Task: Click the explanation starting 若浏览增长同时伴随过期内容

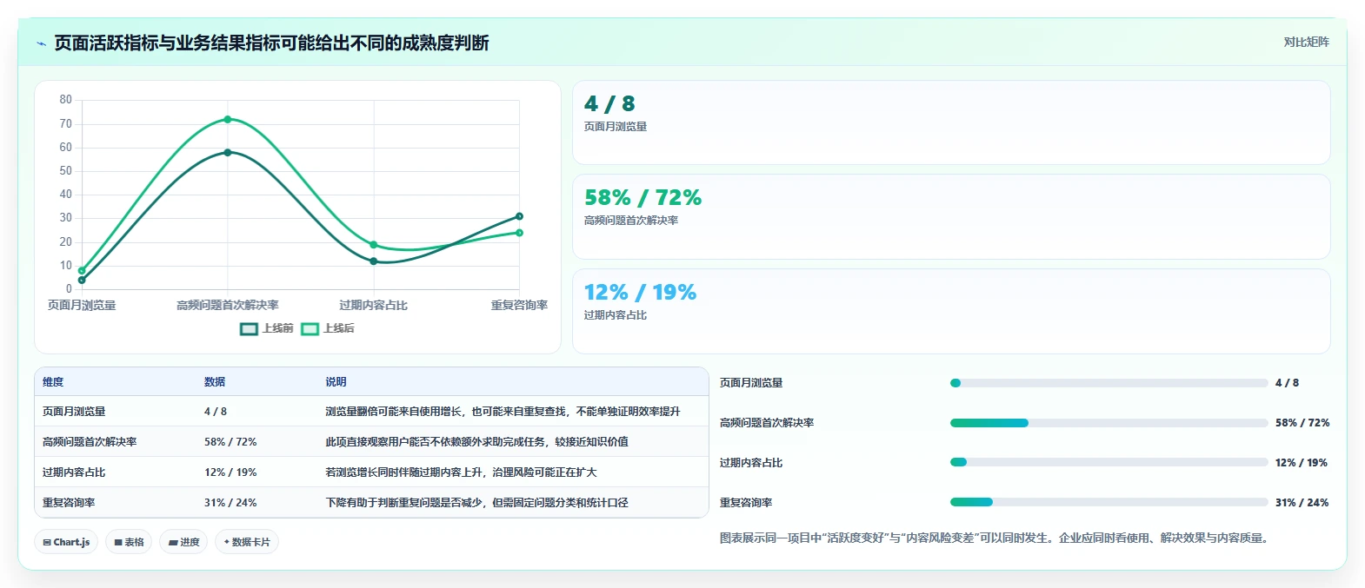Action: point(461,472)
